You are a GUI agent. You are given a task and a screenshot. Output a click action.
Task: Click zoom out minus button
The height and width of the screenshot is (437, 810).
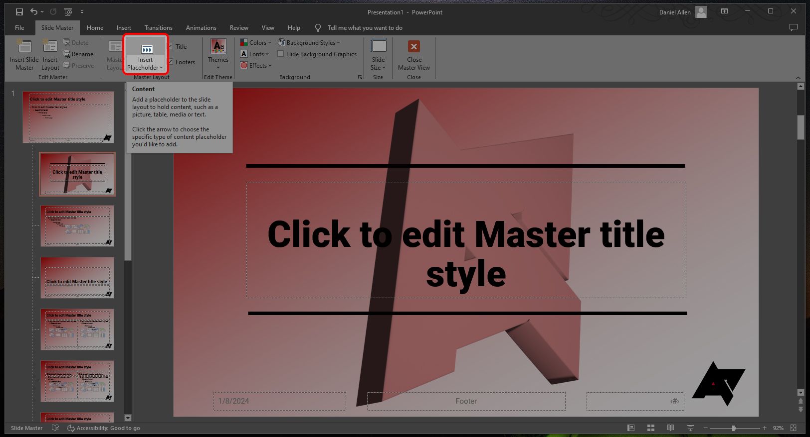pos(706,428)
